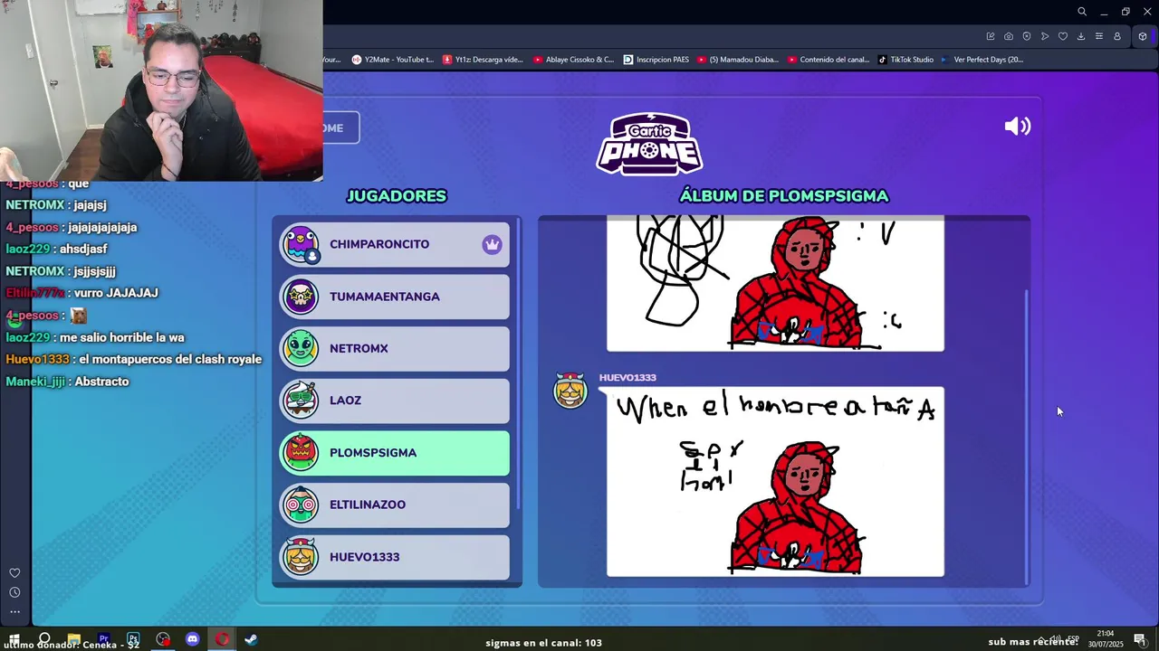Screen dimensions: 1159x651
Task: Open the easy setup sliders icon
Action: [1099, 36]
